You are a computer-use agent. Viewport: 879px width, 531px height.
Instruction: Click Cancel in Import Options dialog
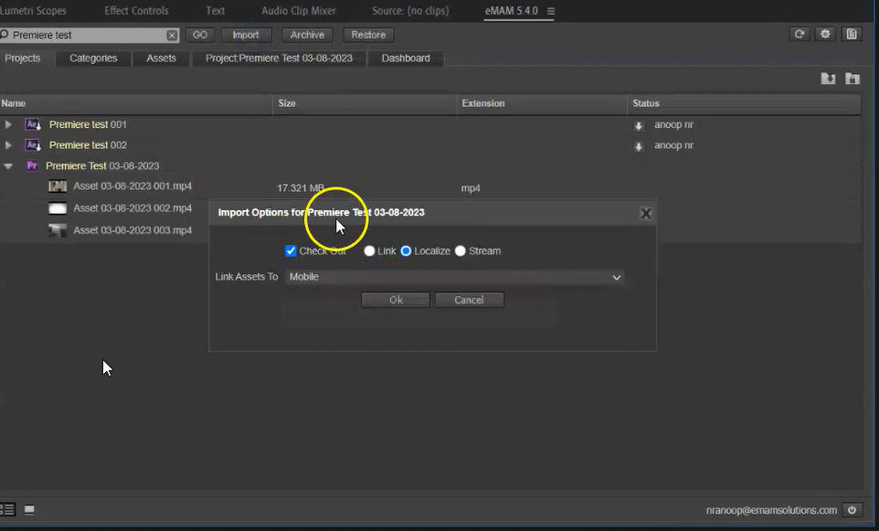(470, 300)
